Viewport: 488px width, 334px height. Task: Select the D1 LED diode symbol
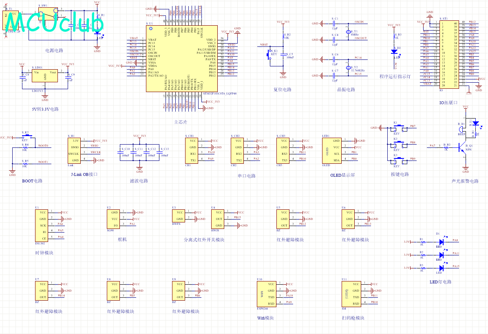(441, 242)
